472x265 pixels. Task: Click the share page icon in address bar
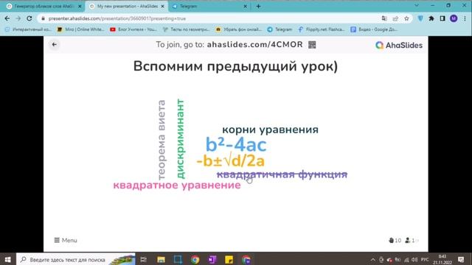[395, 18]
